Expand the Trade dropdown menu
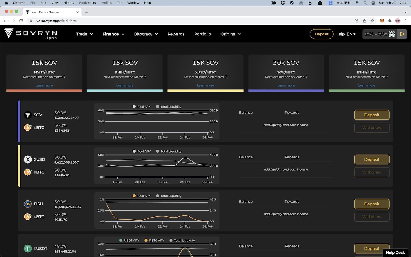Image resolution: width=411 pixels, height=257 pixels. coord(84,34)
